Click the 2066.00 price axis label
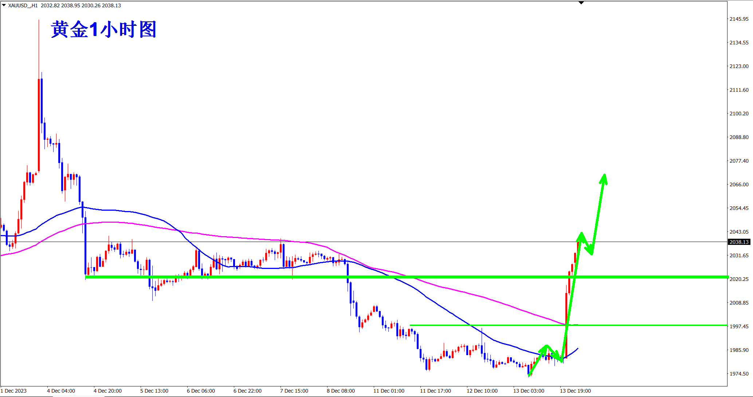Viewport: 753px width, 397px height. point(739,184)
